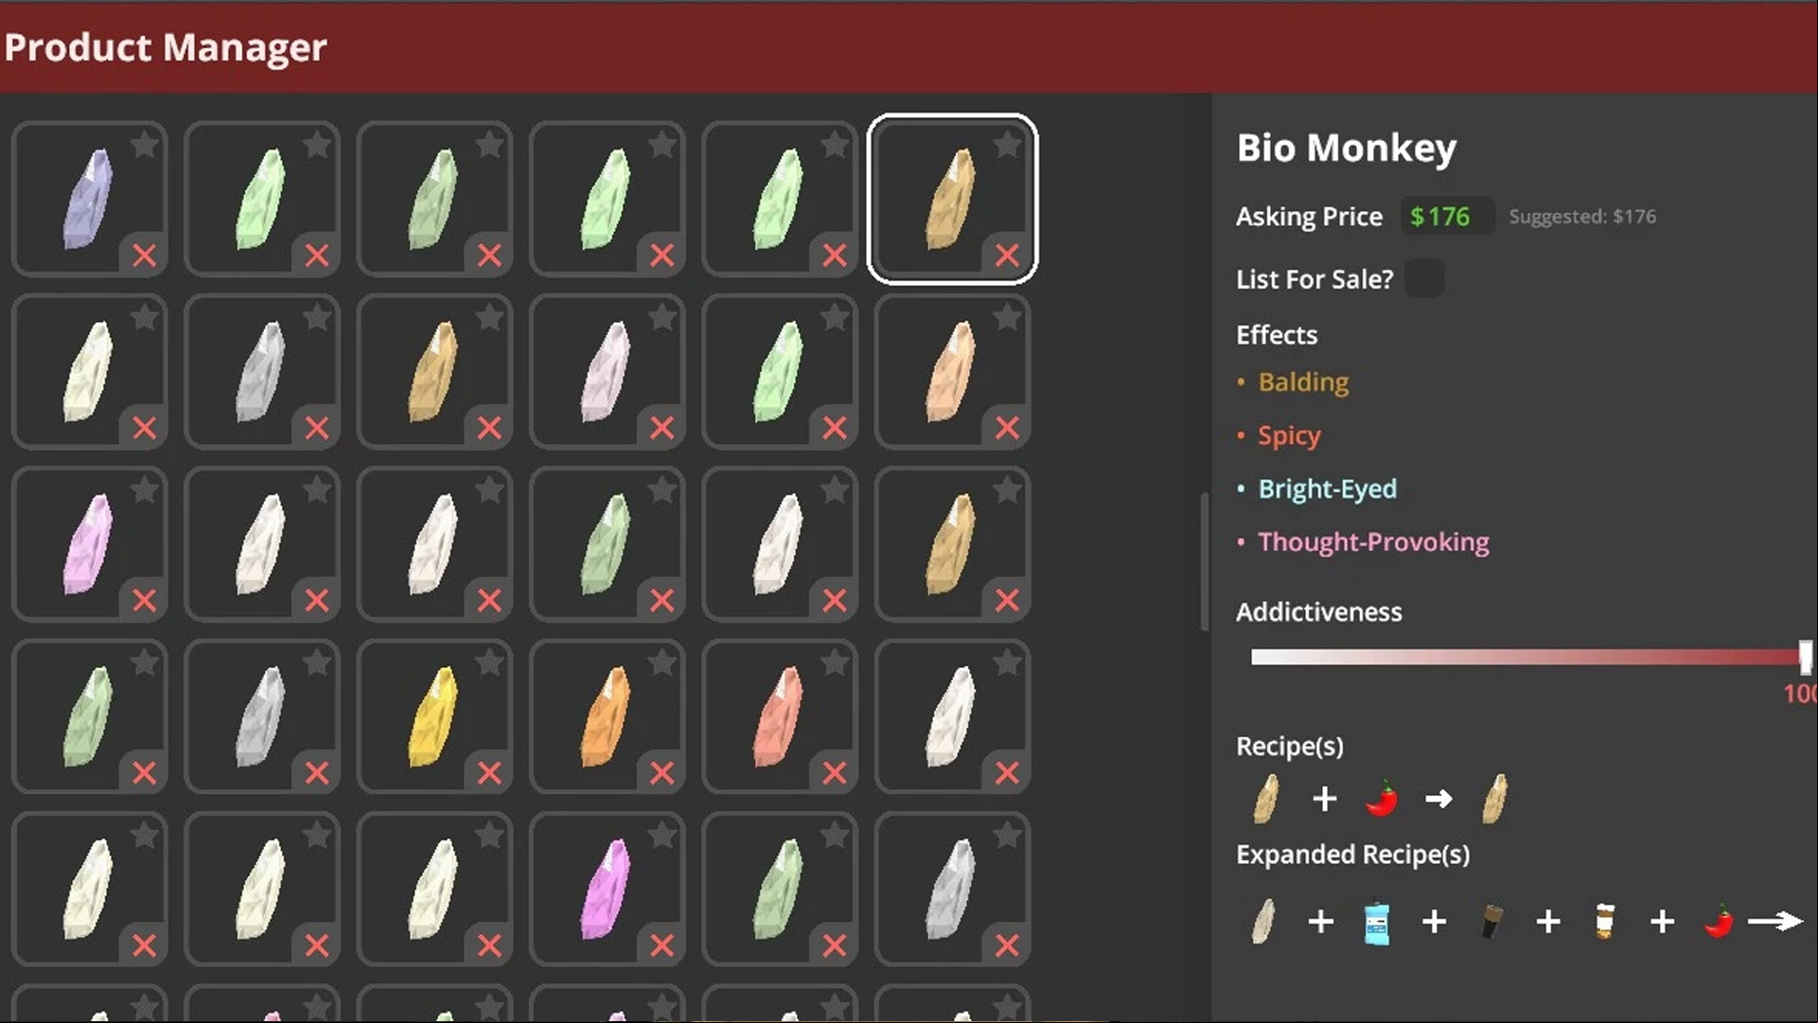Image resolution: width=1818 pixels, height=1023 pixels.
Task: Delete the pink product starting the third row
Action: (144, 600)
